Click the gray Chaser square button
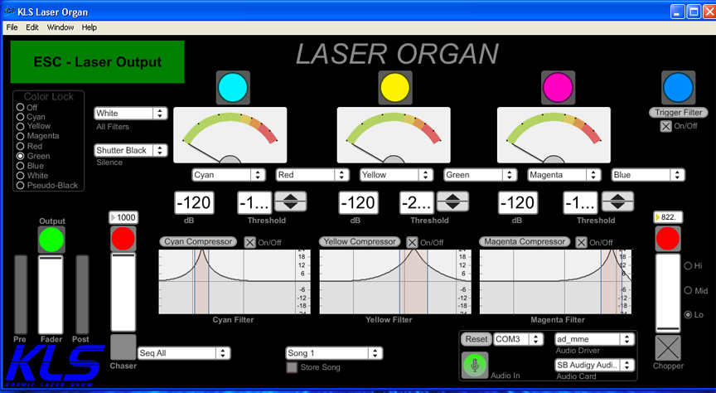The width and height of the screenshot is (716, 393). 123,347
